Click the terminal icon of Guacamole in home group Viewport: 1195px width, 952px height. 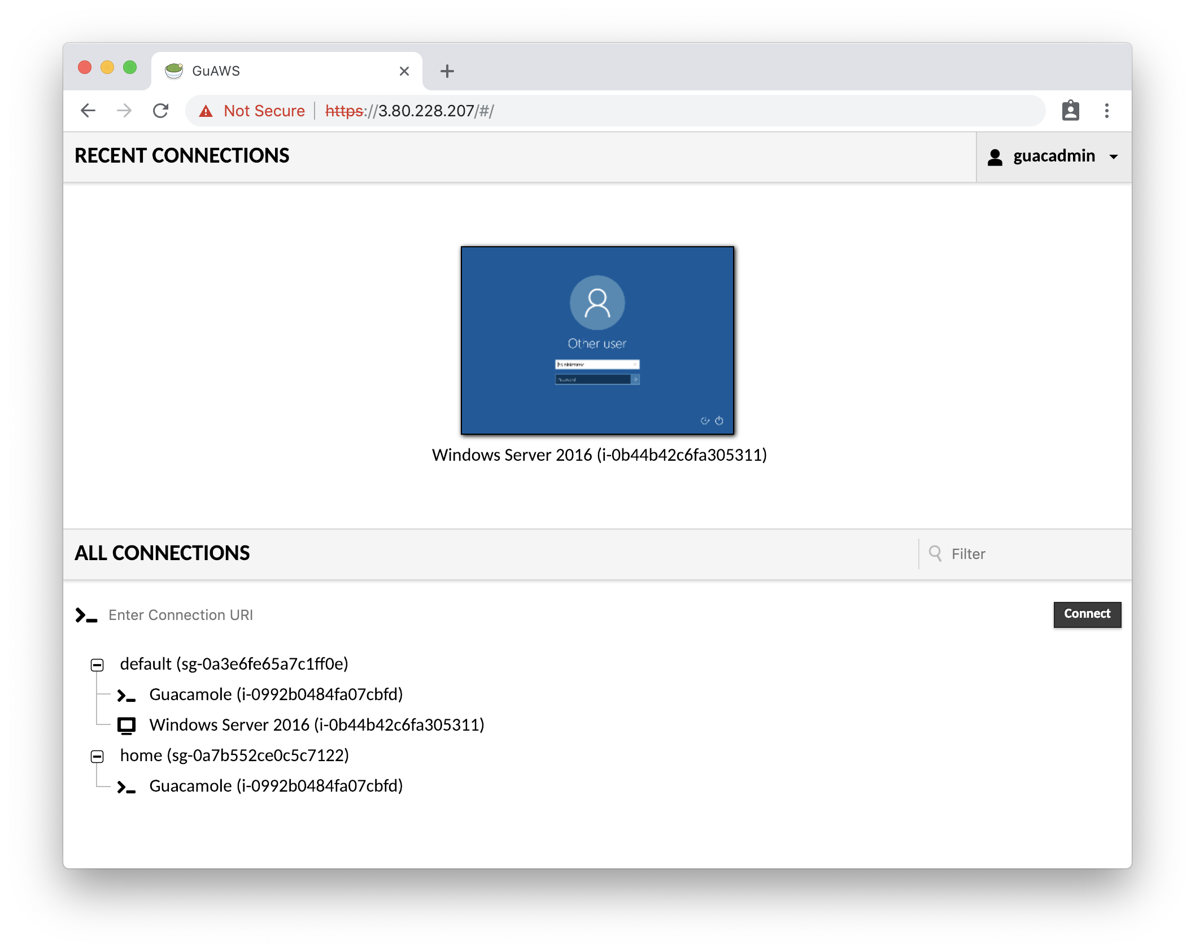(x=127, y=787)
